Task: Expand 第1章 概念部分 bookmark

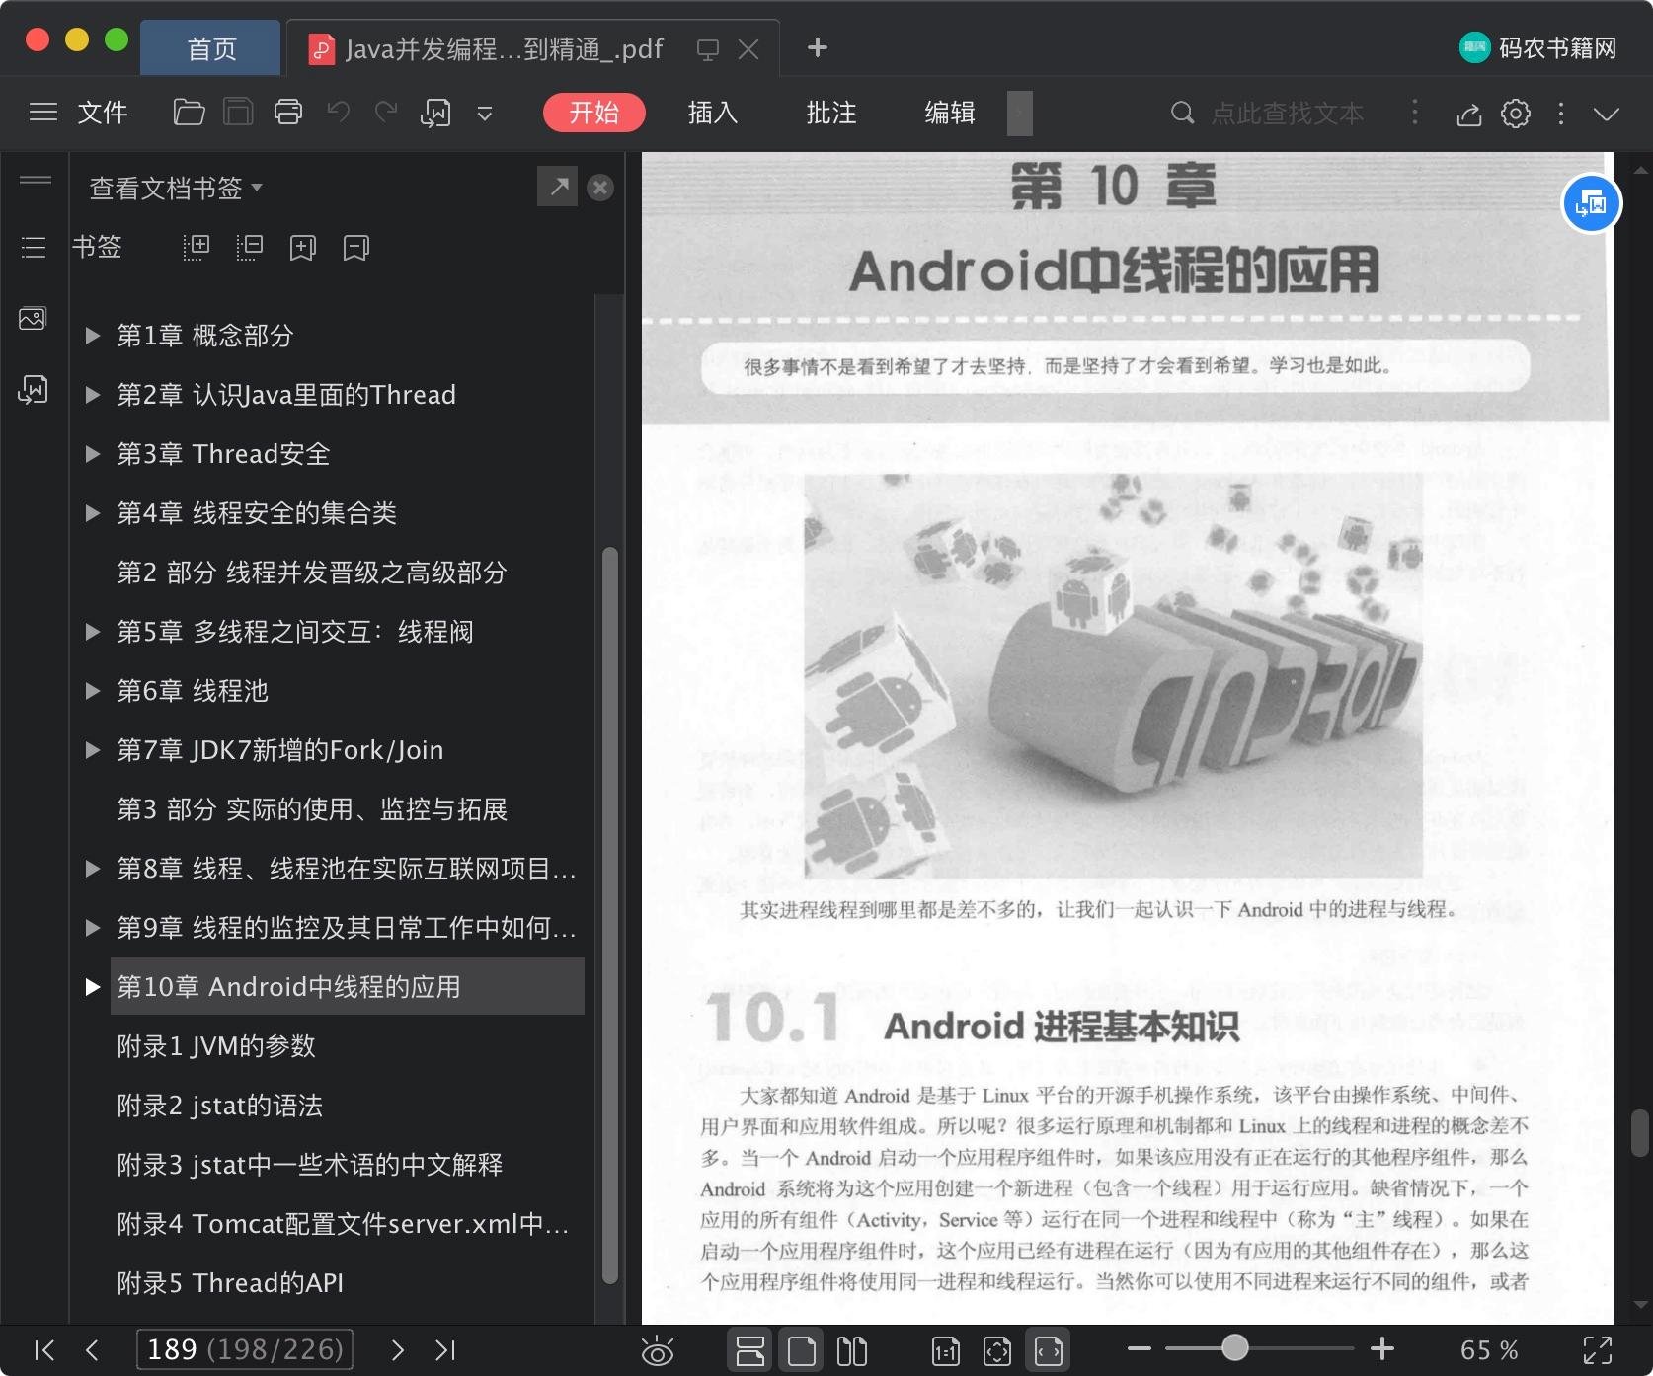Action: (93, 336)
